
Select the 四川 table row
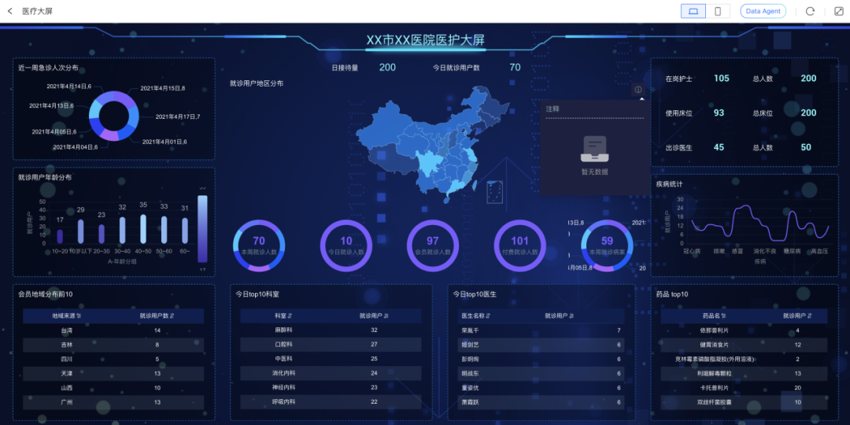(x=113, y=359)
